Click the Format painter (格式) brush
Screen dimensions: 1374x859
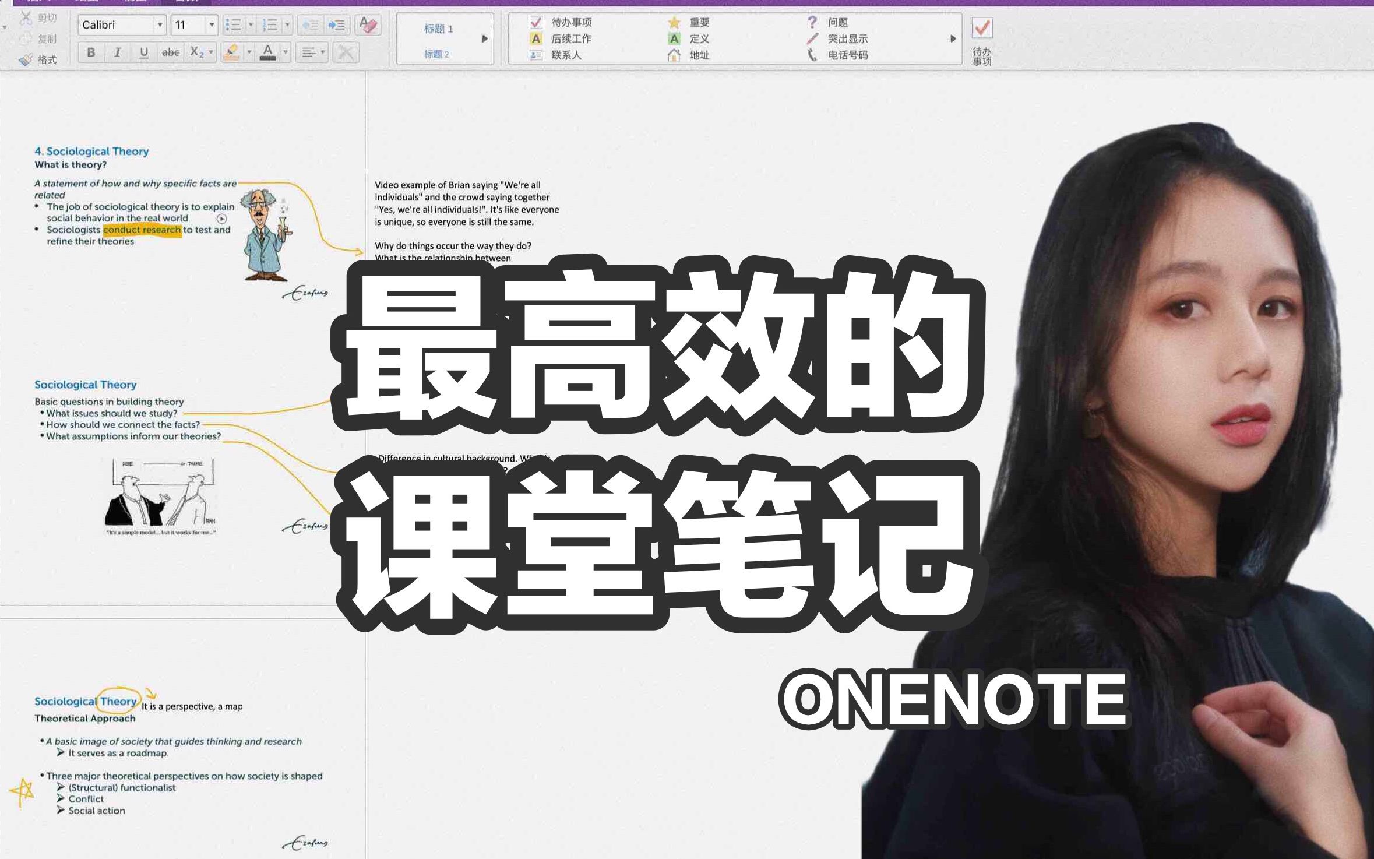pos(26,59)
